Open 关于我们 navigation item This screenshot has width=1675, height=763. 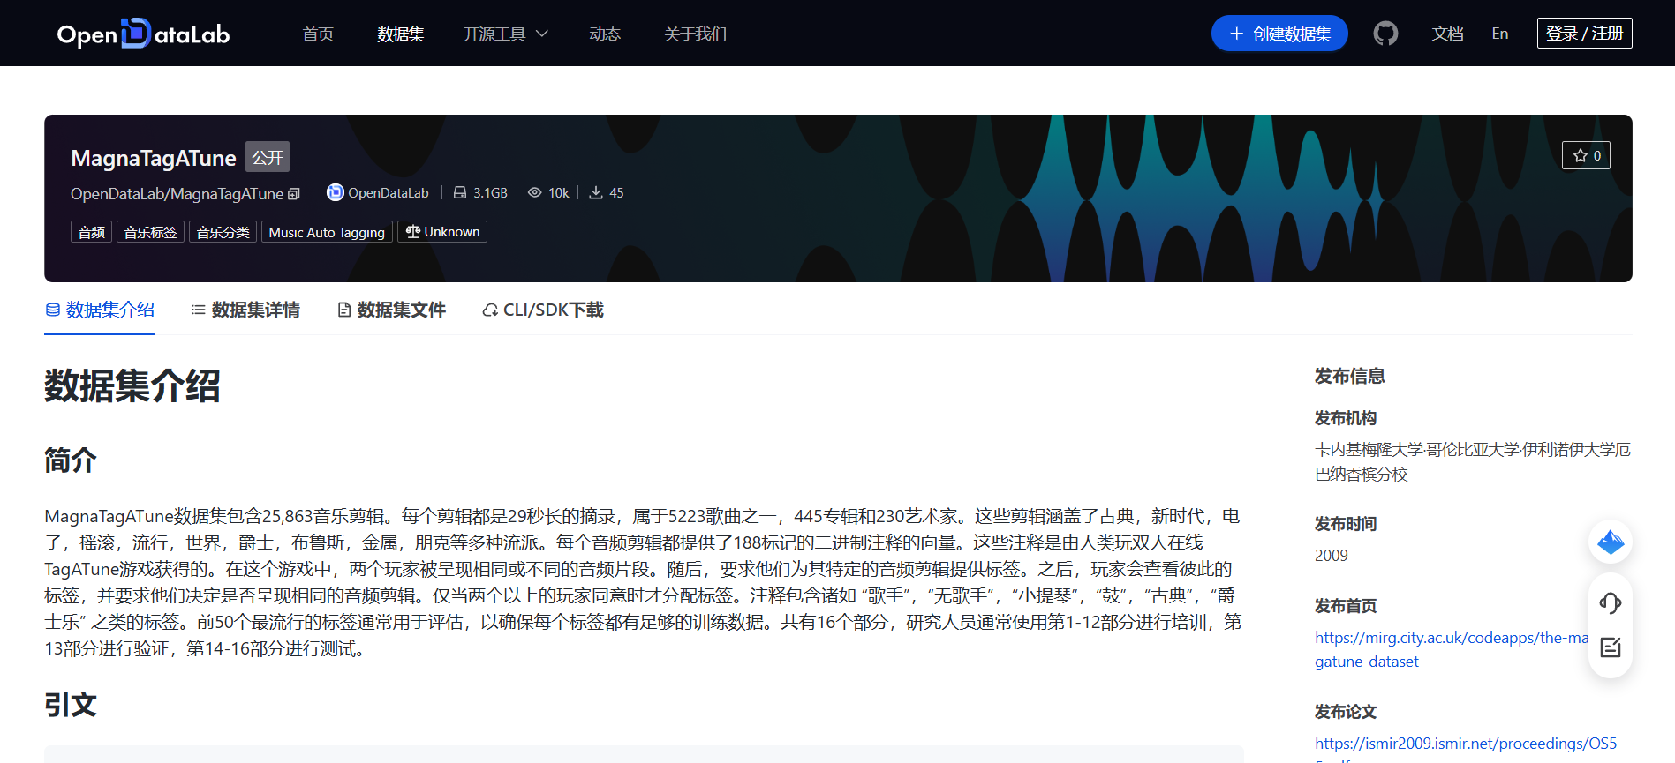(x=696, y=34)
